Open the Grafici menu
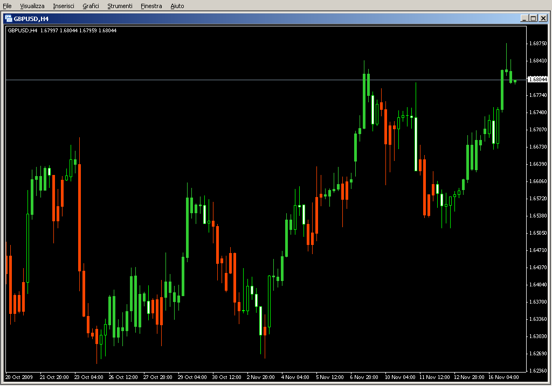 91,6
